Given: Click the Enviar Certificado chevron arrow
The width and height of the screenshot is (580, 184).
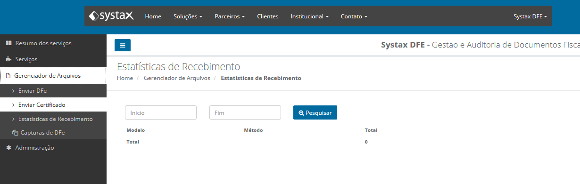Looking at the screenshot, I should 13,104.
